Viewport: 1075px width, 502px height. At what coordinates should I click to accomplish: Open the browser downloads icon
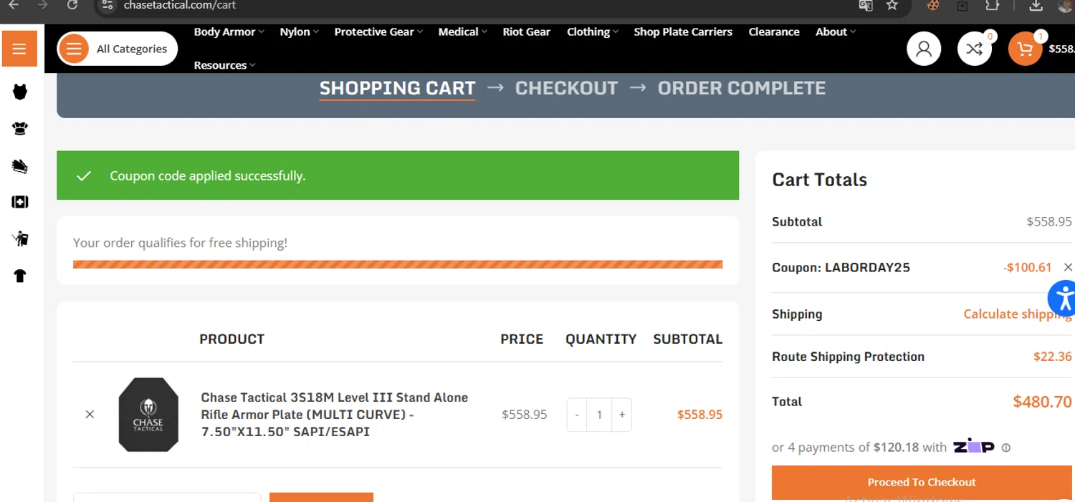[x=1036, y=5]
